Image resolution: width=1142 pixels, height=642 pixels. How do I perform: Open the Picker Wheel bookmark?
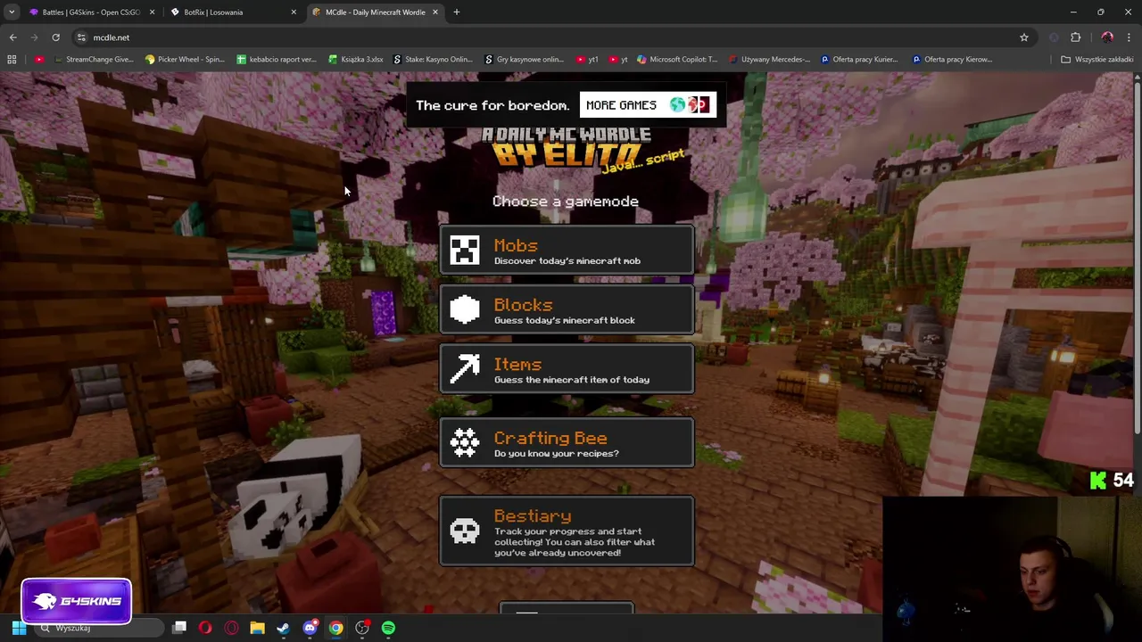tap(185, 60)
